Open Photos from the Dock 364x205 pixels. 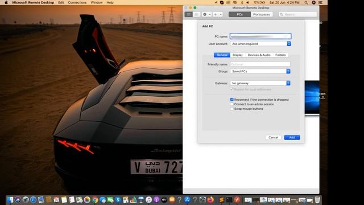(x=87, y=200)
